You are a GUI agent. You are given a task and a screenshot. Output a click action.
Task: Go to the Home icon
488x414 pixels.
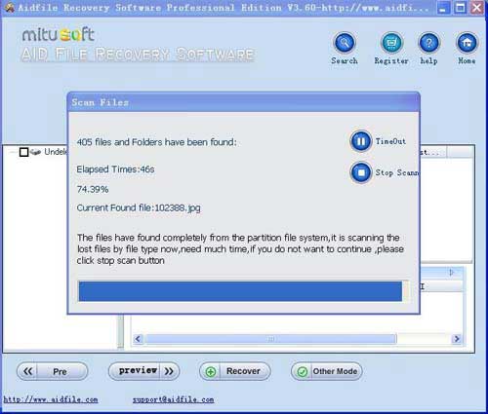(467, 43)
